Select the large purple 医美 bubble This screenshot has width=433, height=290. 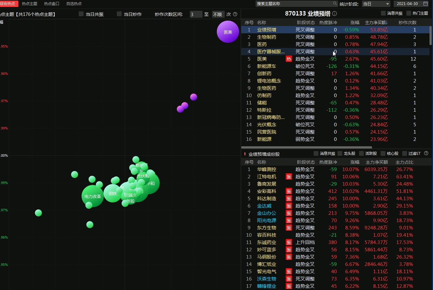click(228, 32)
